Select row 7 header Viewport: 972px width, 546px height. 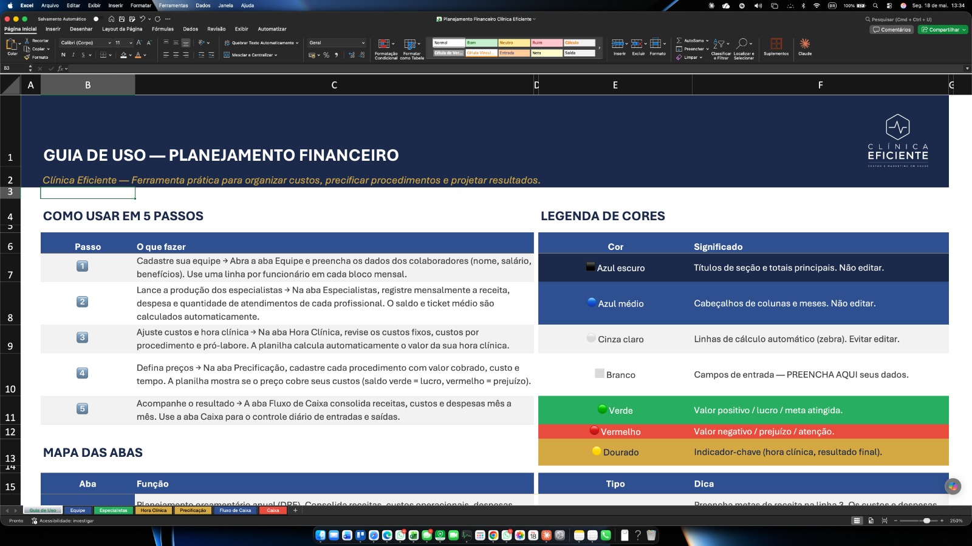10,268
